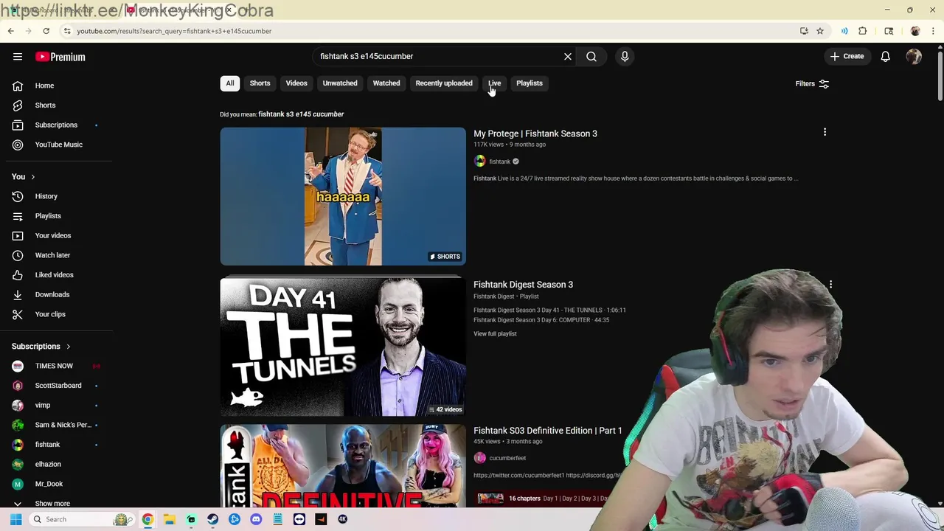Go to the YouTube Premium logo

(60, 57)
